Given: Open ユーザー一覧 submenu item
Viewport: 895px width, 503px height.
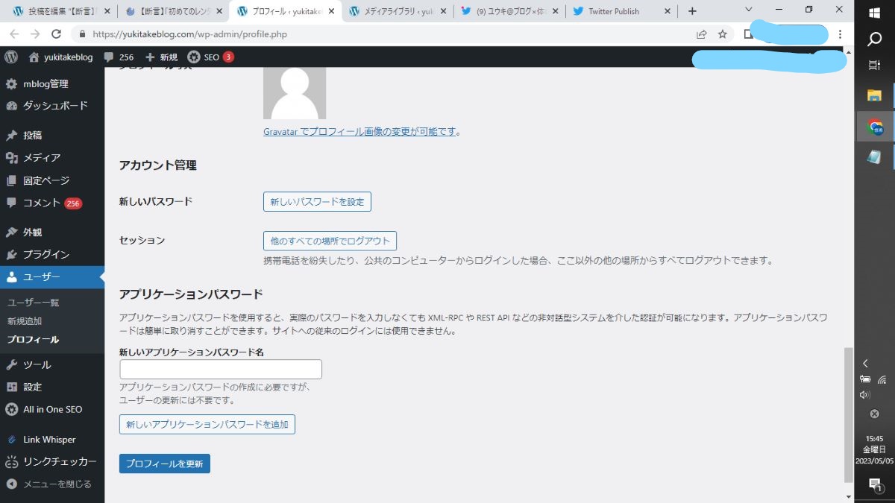Looking at the screenshot, I should point(33,303).
